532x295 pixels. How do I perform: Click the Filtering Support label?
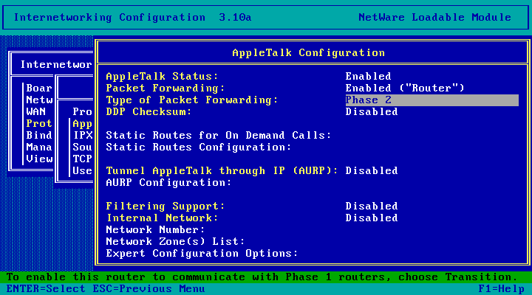click(166, 206)
